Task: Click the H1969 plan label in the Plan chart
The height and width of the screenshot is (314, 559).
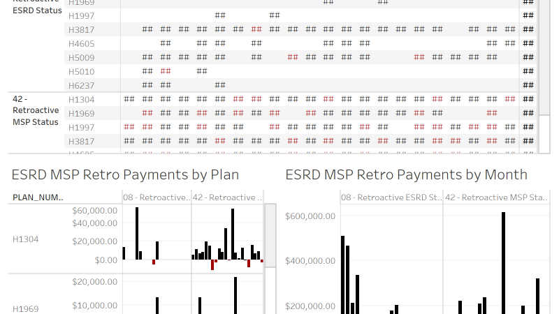Action: pos(25,309)
